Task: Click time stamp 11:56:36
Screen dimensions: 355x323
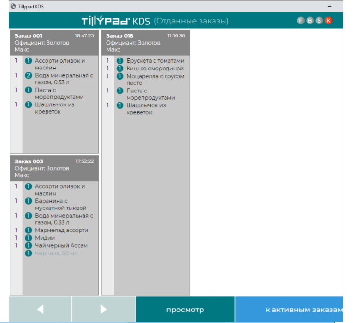Action: tap(176, 36)
